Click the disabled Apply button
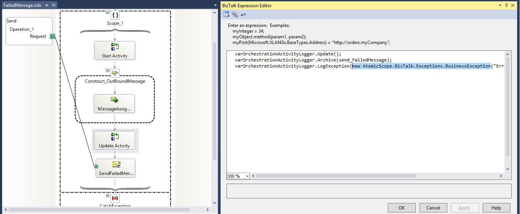This screenshot has width=520, height=214. tap(465, 208)
